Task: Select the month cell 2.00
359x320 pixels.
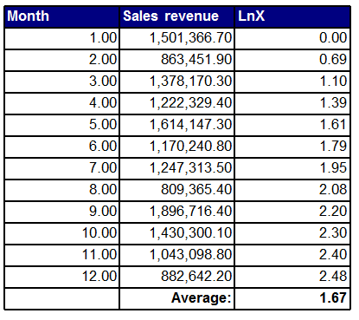Action: [x=62, y=60]
